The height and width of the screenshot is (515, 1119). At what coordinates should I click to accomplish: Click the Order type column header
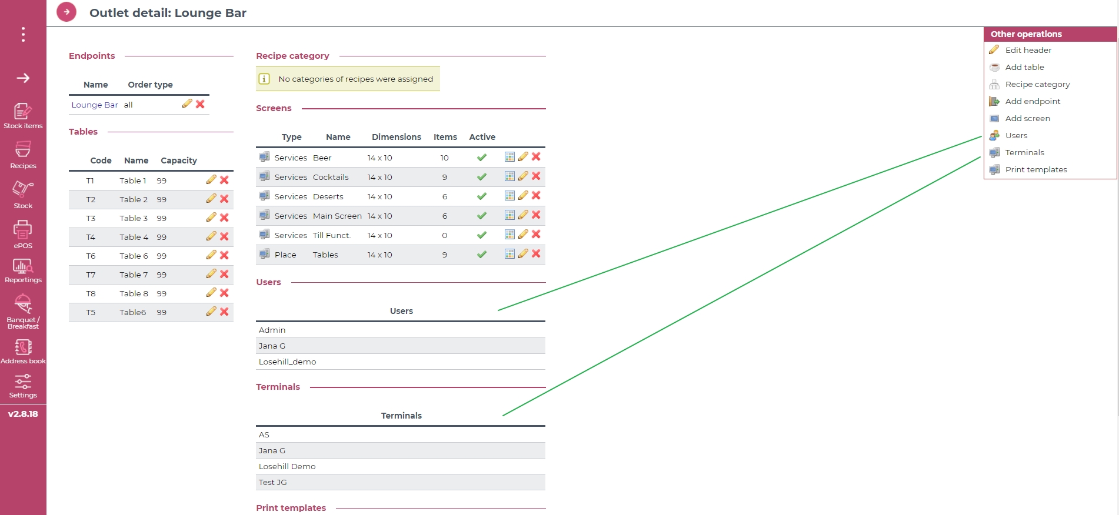151,85
